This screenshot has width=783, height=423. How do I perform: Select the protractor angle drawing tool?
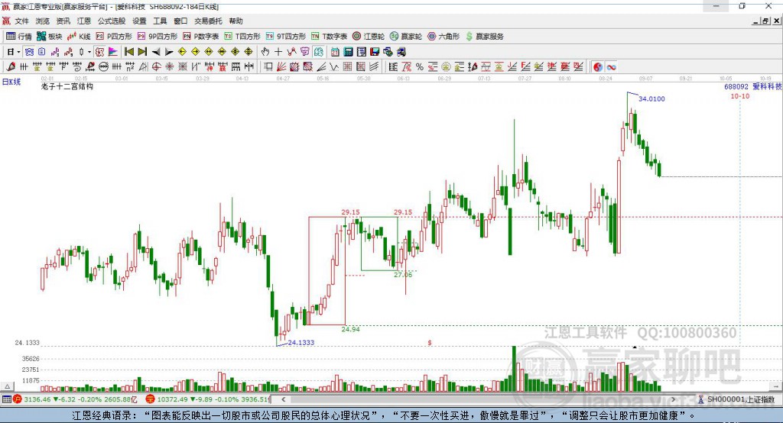(x=143, y=66)
